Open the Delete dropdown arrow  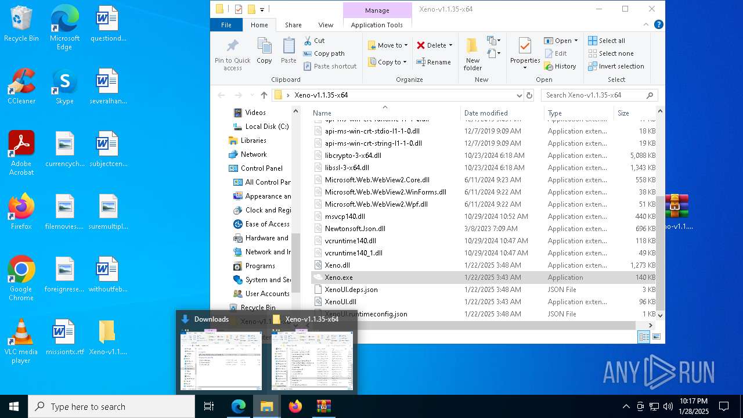tap(450, 45)
